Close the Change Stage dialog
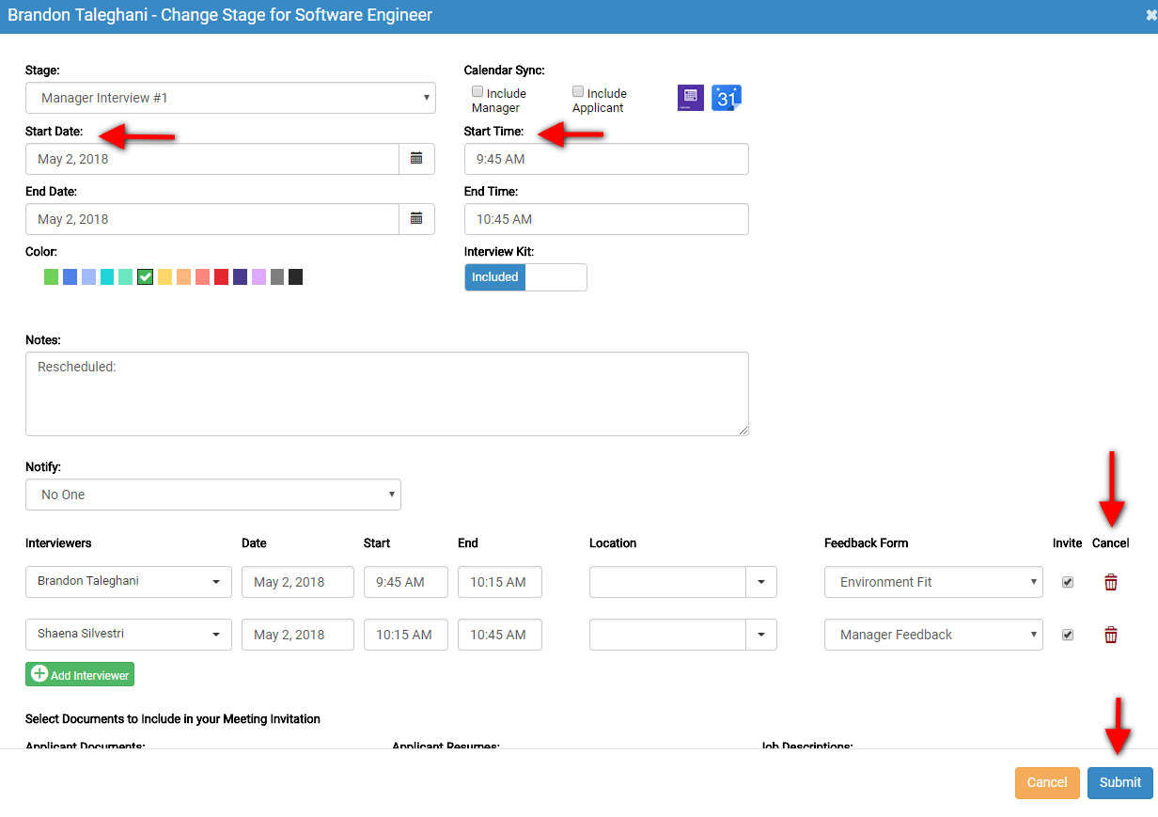This screenshot has width=1158, height=817. (x=1150, y=16)
